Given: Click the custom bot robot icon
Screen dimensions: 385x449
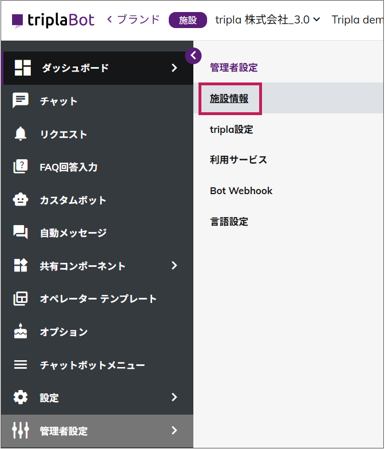Looking at the screenshot, I should click(21, 199).
